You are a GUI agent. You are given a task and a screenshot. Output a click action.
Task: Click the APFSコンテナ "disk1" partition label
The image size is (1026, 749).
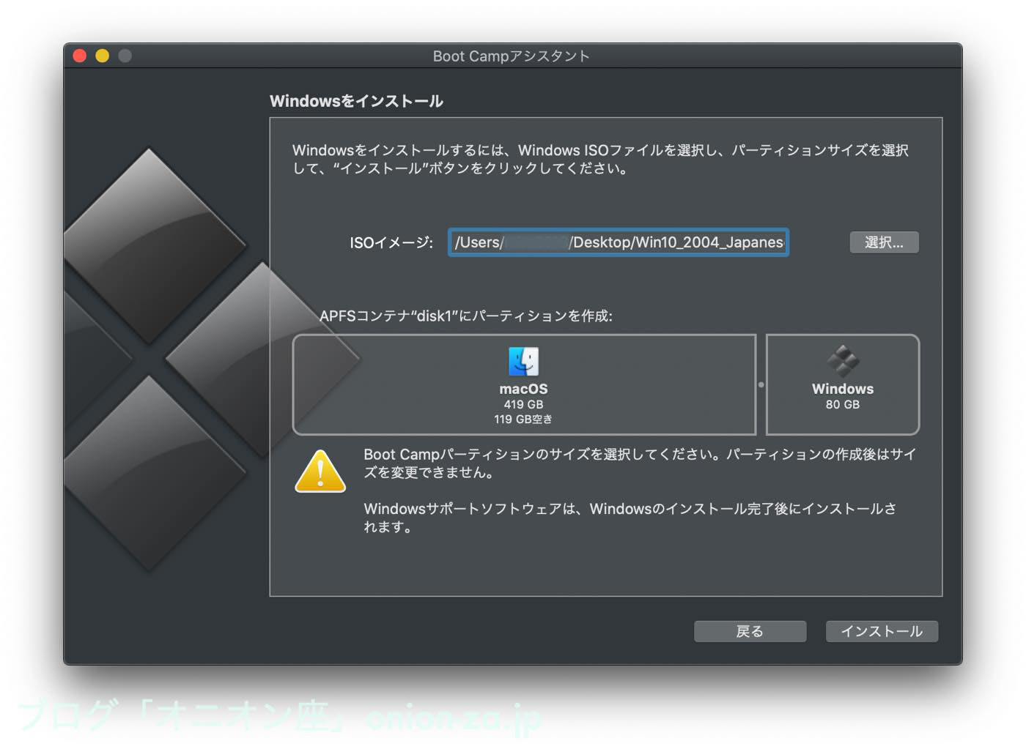(465, 316)
